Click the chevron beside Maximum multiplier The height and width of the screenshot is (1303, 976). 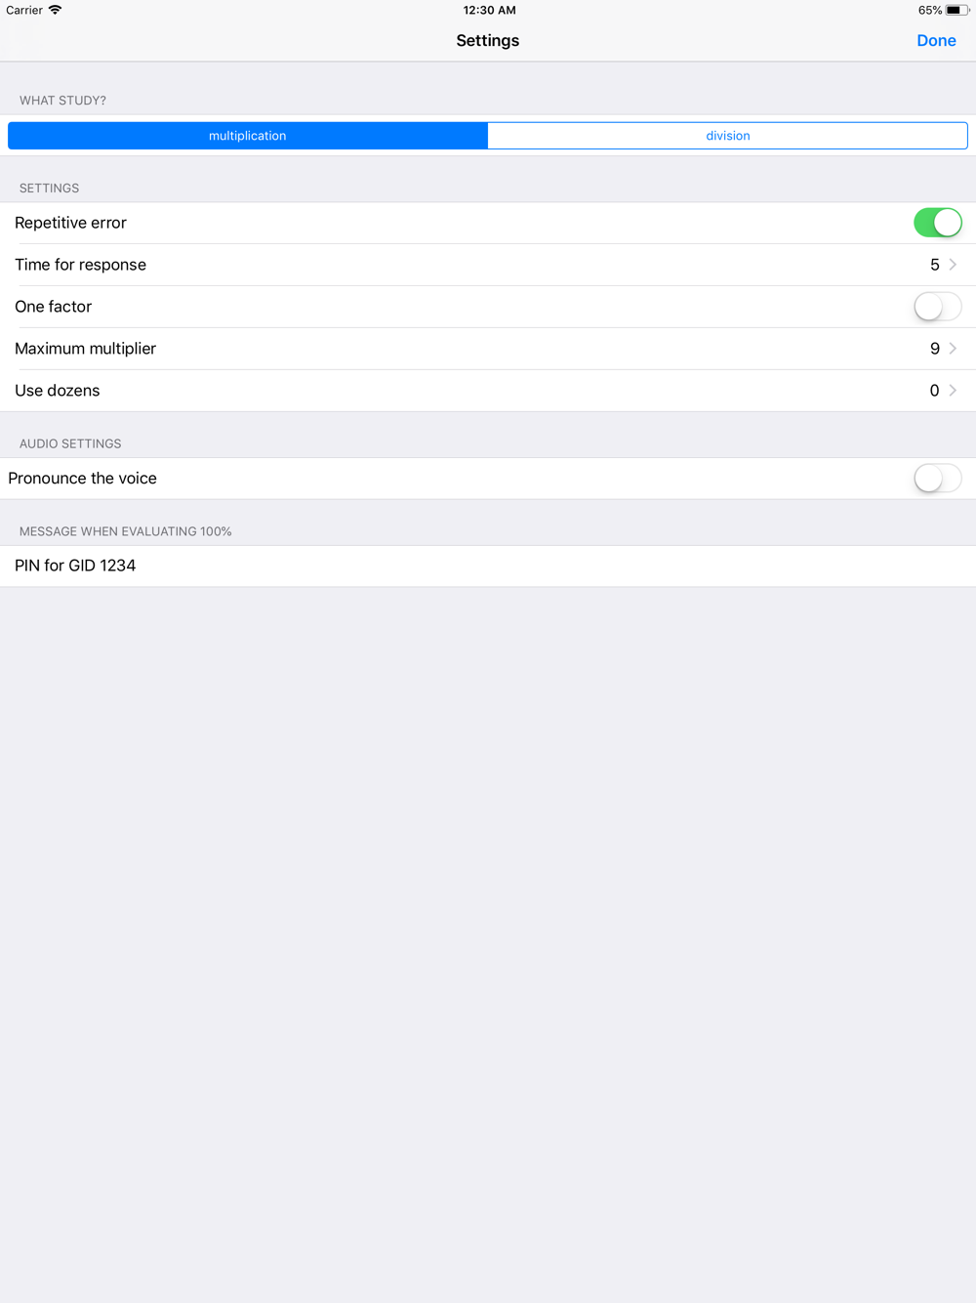953,349
